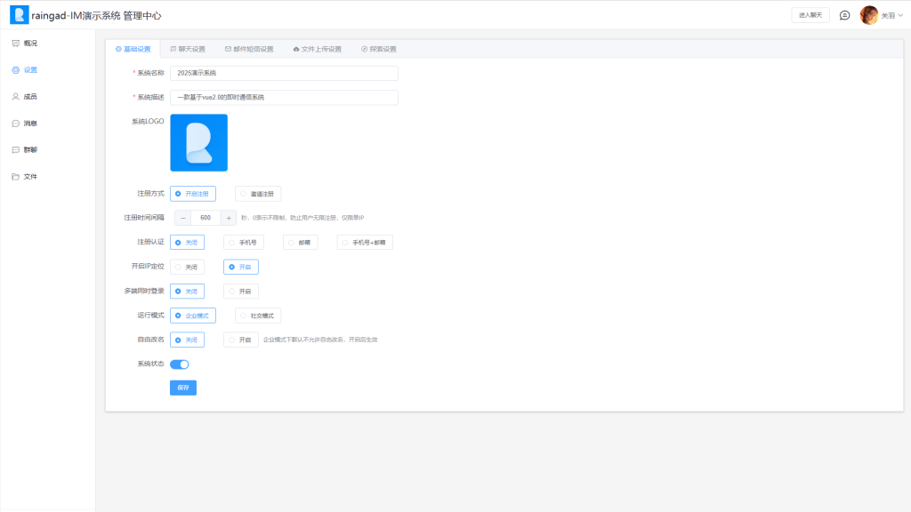Open the 消息 messages sidebar section
The height and width of the screenshot is (512, 911).
[x=29, y=123]
